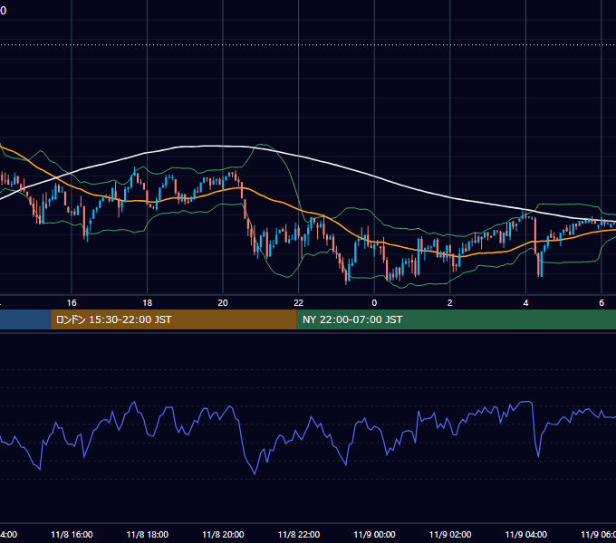Click the "0" midnight label on time axis
This screenshot has height=543, width=616.
coord(374,303)
